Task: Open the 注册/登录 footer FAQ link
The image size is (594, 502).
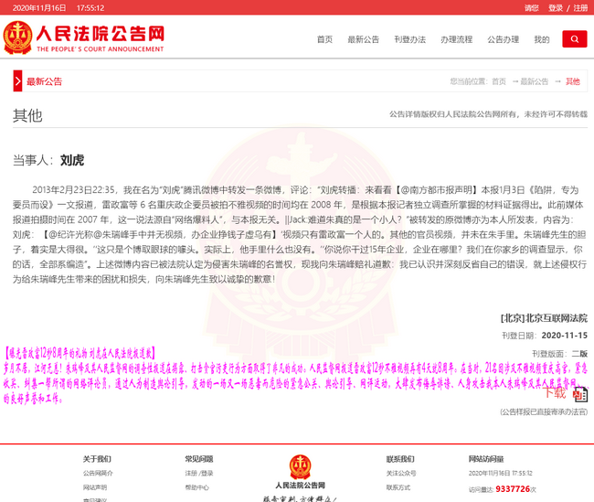Action: pyautogui.click(x=198, y=474)
